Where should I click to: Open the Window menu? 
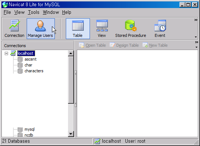tap(51, 12)
